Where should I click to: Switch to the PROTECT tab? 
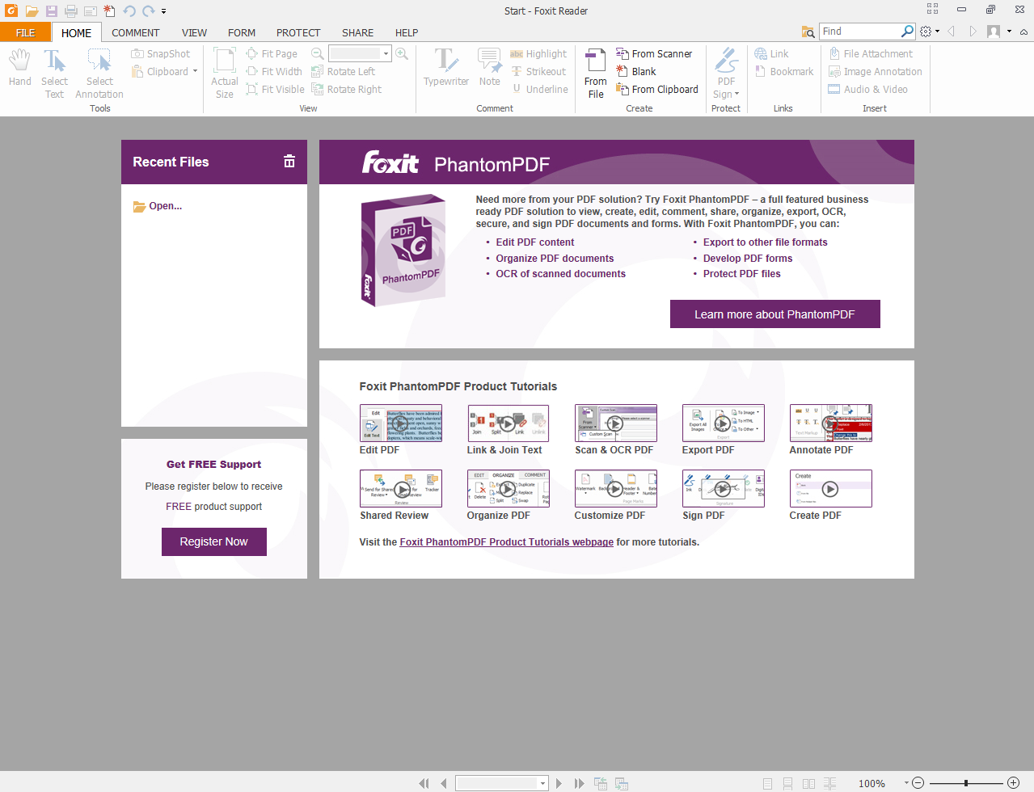tap(298, 33)
